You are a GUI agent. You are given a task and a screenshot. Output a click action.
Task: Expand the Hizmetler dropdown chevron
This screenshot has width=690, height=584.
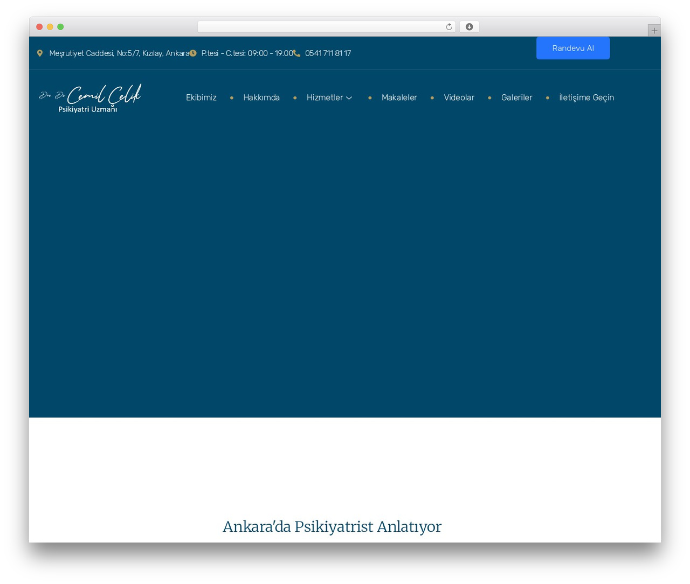(x=349, y=98)
